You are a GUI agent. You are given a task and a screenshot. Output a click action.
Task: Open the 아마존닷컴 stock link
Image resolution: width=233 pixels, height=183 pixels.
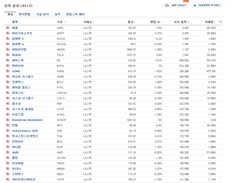coord(19,49)
